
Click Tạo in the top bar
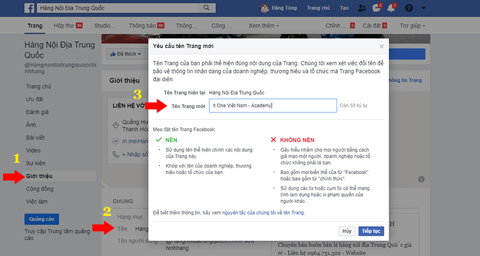tap(344, 8)
